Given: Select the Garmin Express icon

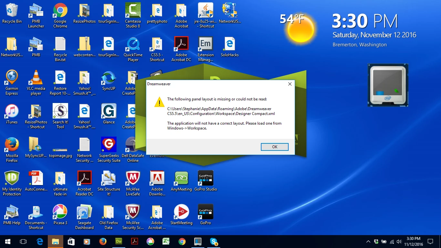Looking at the screenshot, I should click(12, 83).
